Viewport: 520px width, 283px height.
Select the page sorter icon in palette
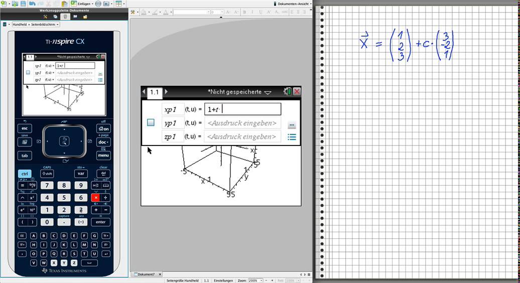point(55,17)
